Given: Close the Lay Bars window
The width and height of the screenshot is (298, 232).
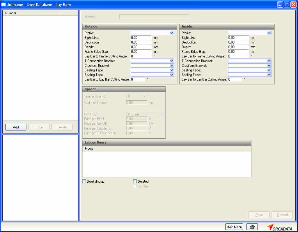Looking at the screenshot, I should [293, 5].
